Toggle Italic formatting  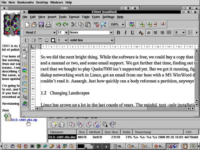(x=125, y=32)
